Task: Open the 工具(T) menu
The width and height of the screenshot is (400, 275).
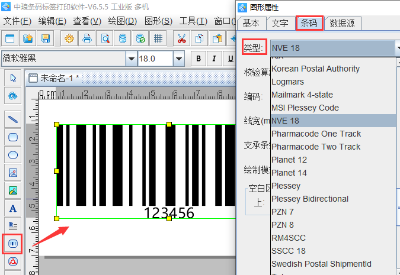Action: coord(193,21)
